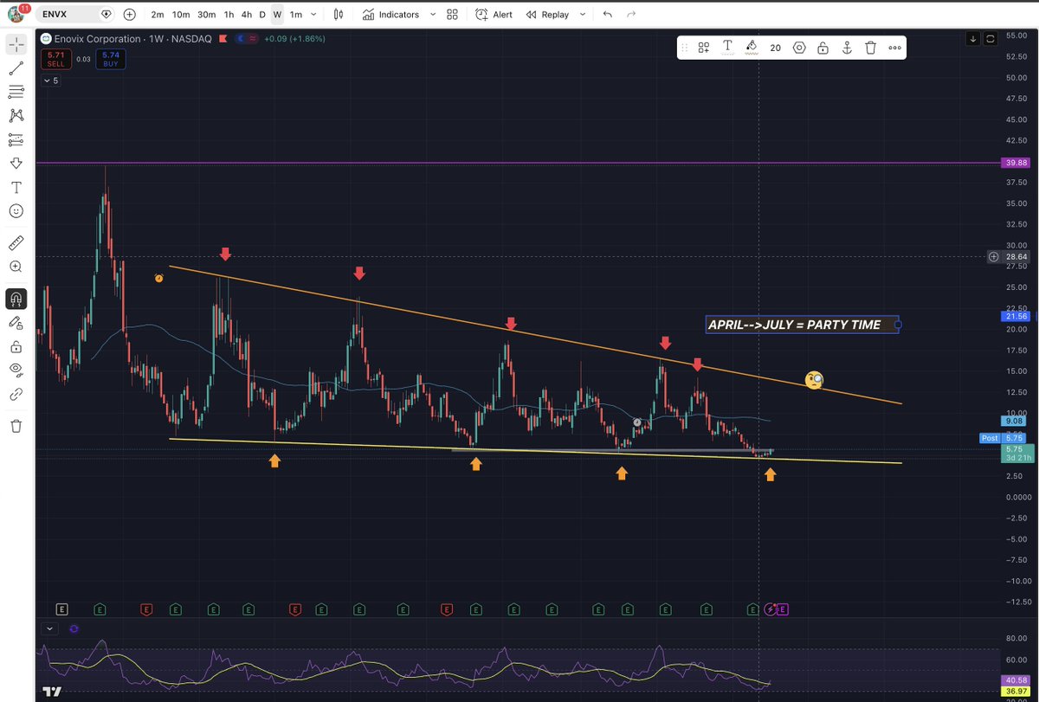Click the alarm clock alert icon on the chart

[x=158, y=278]
